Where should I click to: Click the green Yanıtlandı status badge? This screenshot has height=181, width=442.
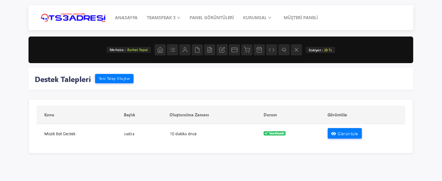274,133
